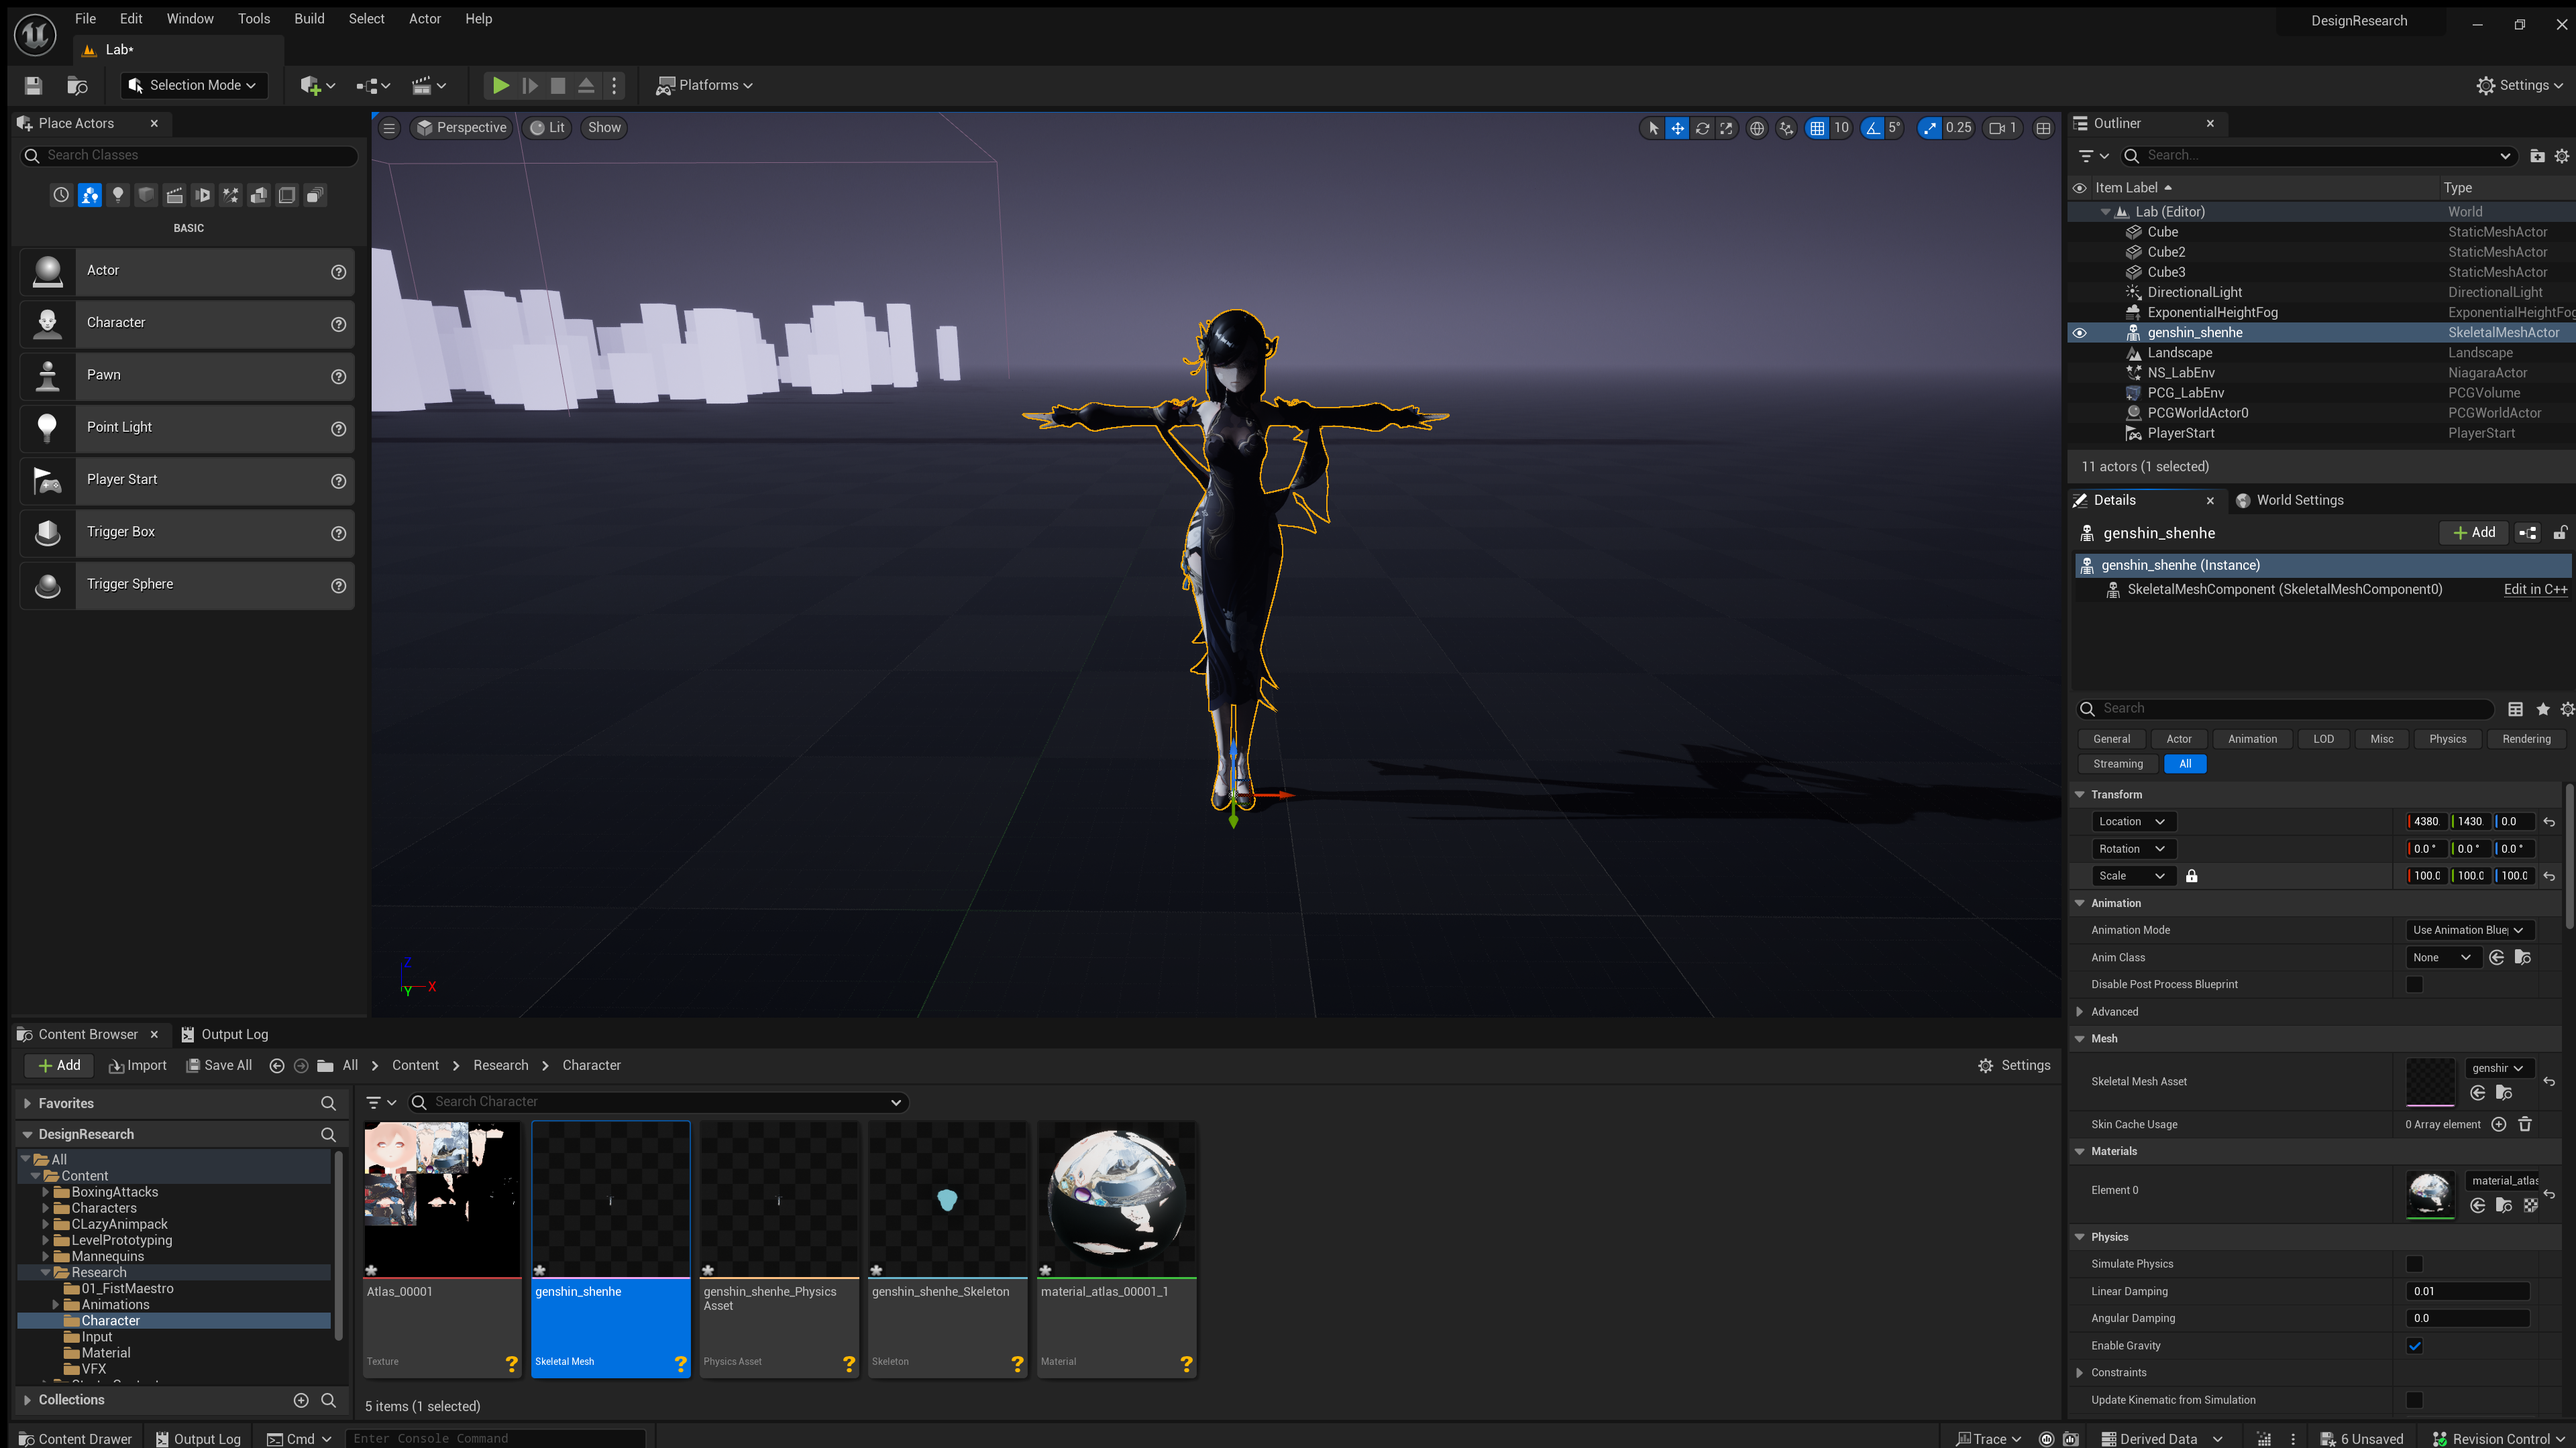The width and height of the screenshot is (2576, 1448).
Task: Enable the Simulate Physics checkbox
Action: [x=2414, y=1264]
